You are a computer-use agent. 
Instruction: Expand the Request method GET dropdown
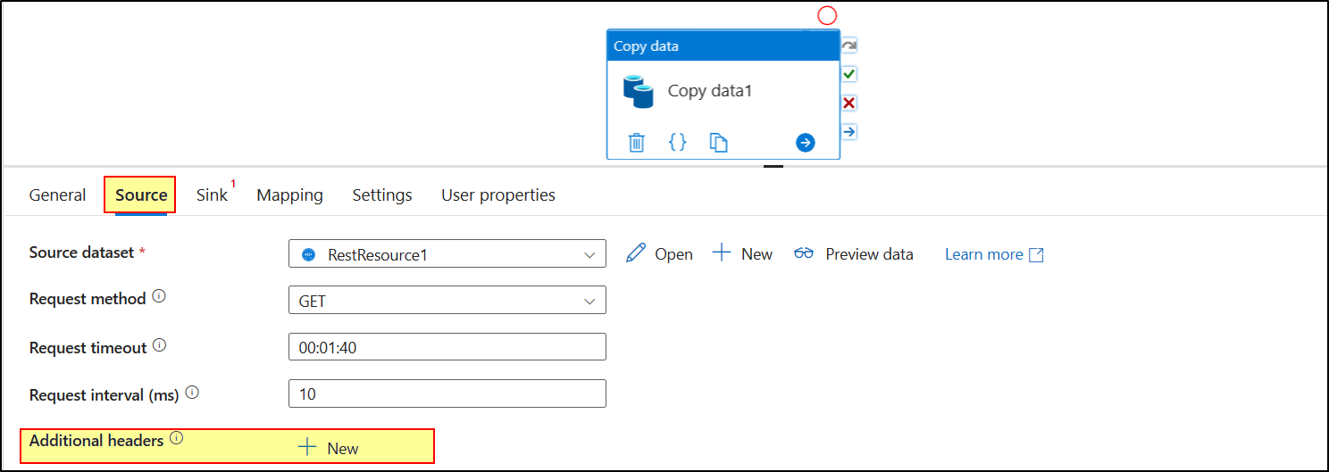click(447, 301)
